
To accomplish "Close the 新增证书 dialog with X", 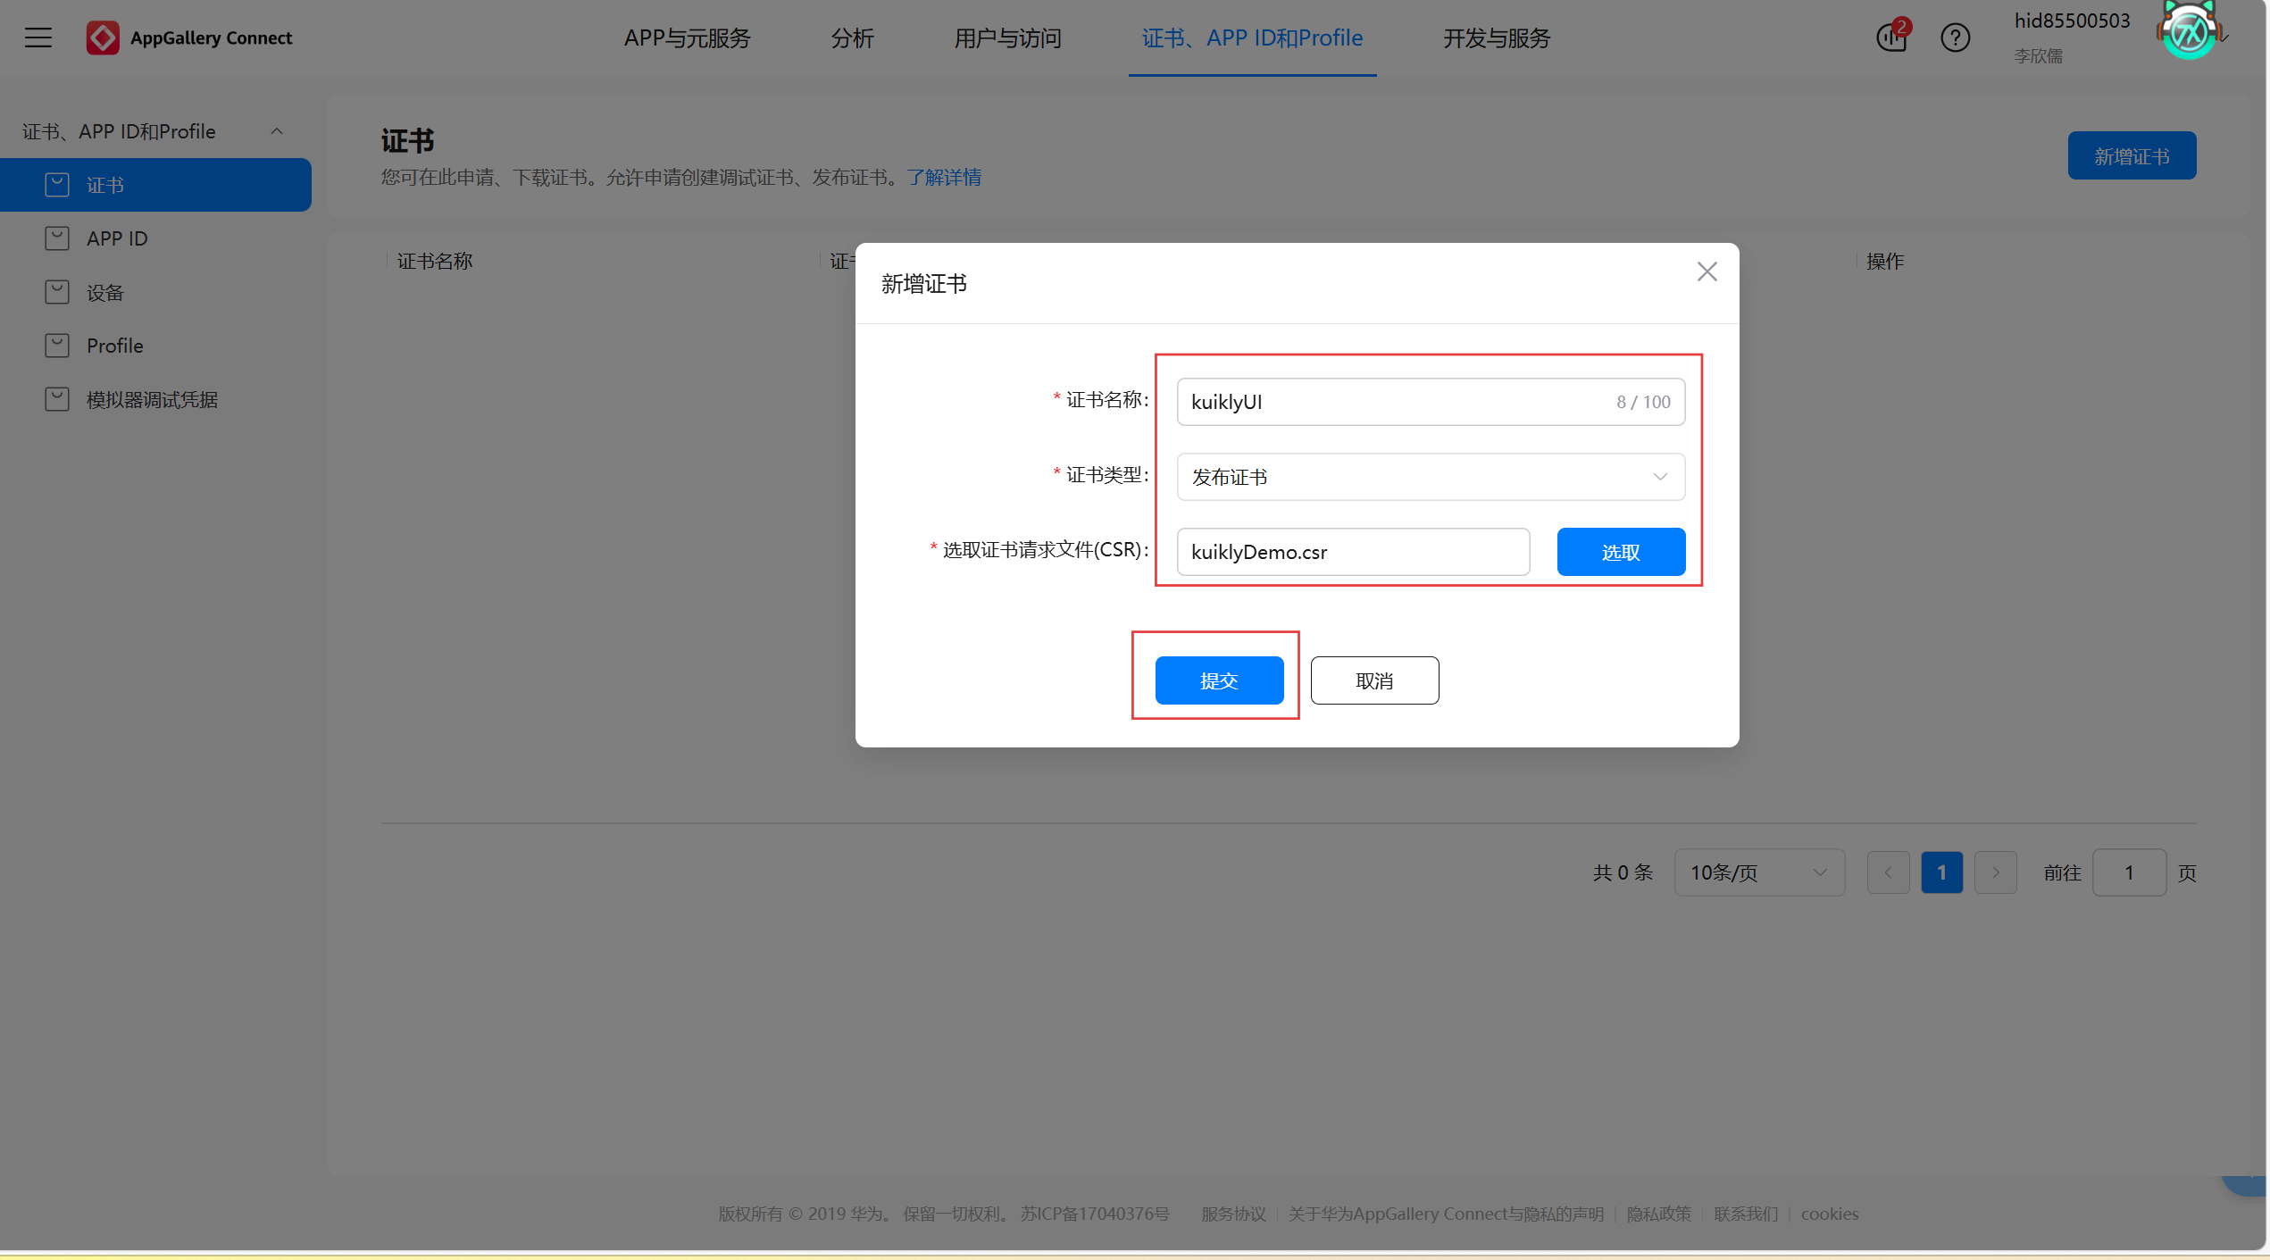I will tap(1707, 271).
